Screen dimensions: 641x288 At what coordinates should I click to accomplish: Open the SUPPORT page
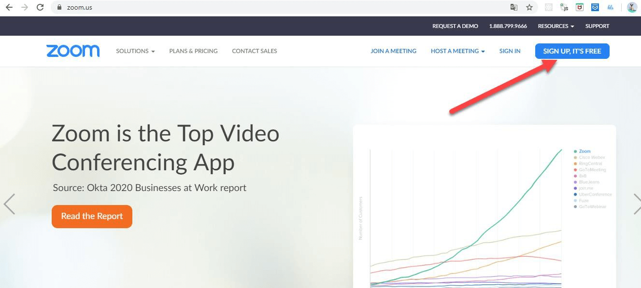(x=597, y=26)
